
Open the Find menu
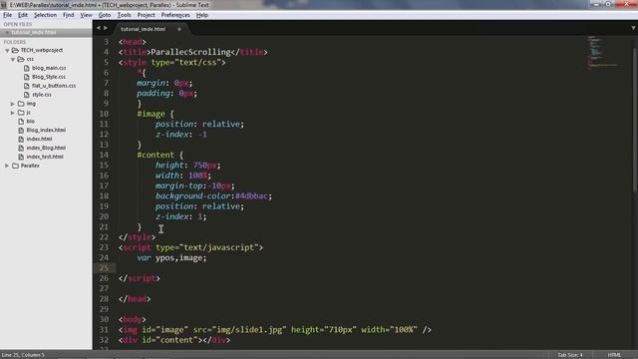(x=69, y=15)
